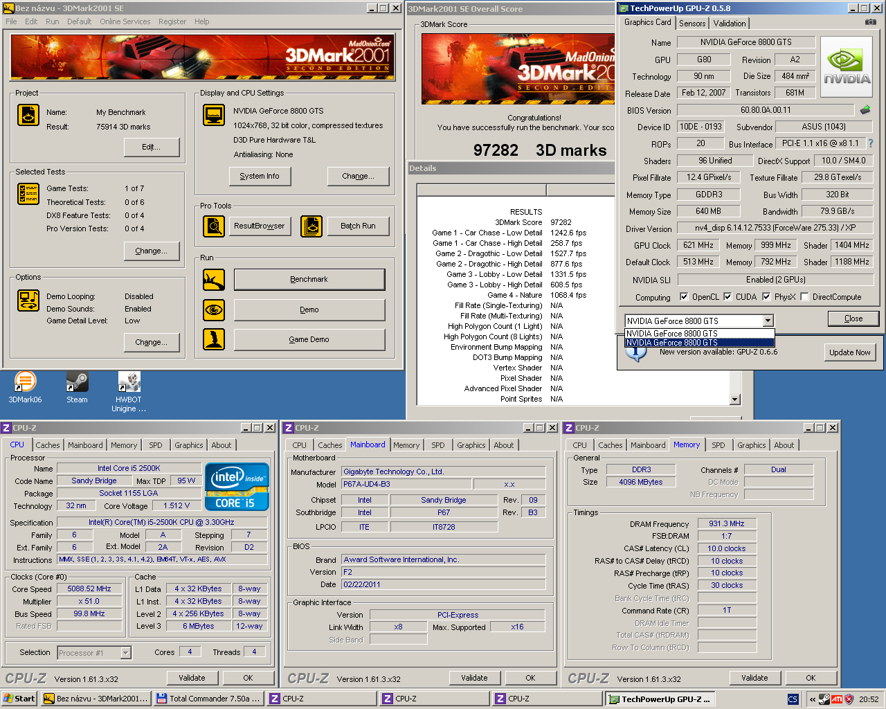Click the Game Demo joystick icon
Viewport: 886px width, 709px height.
point(214,339)
